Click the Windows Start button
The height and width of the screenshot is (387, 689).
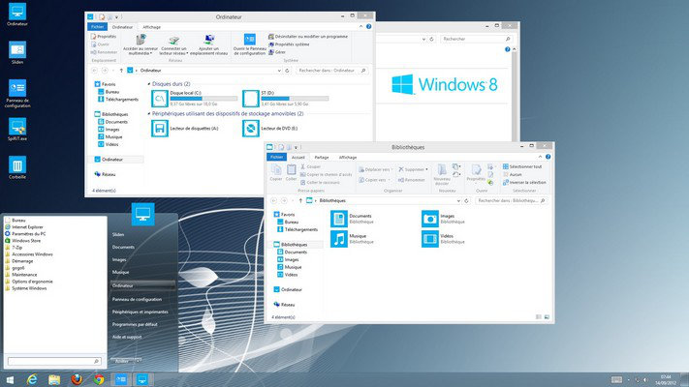[10, 379]
